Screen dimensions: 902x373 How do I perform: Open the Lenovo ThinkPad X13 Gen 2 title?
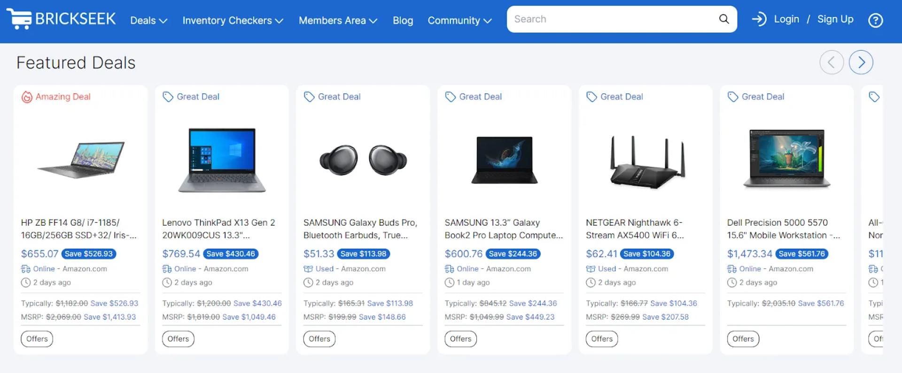click(x=219, y=229)
